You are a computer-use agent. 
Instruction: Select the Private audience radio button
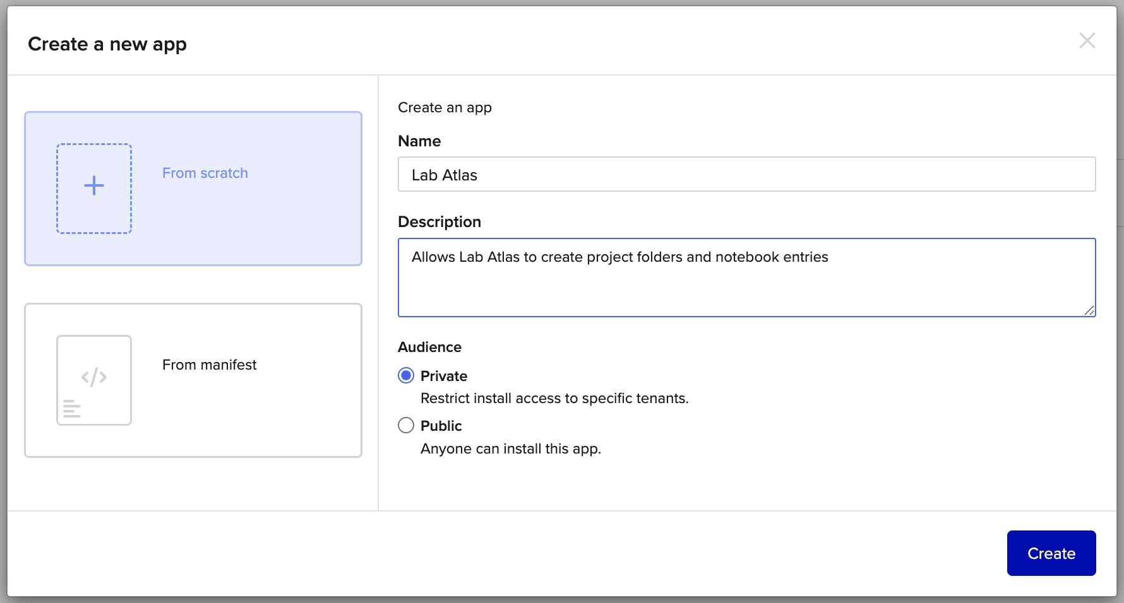coord(406,376)
